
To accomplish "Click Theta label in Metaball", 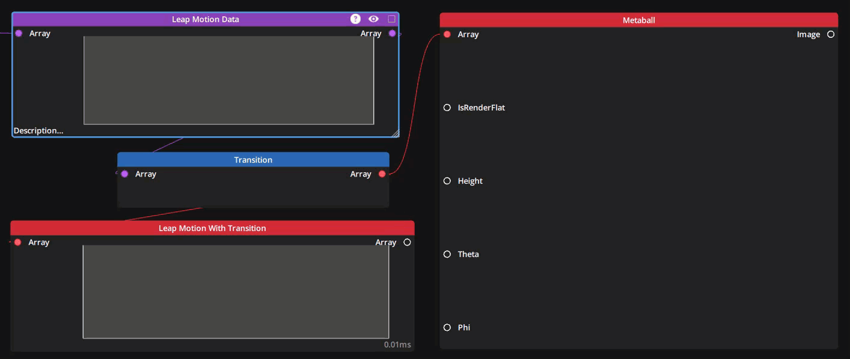I will coord(468,255).
